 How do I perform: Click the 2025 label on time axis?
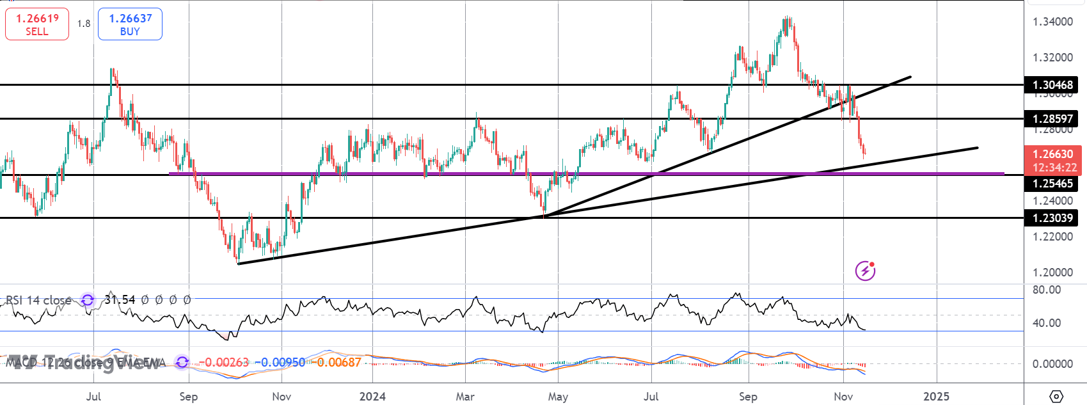(x=937, y=397)
